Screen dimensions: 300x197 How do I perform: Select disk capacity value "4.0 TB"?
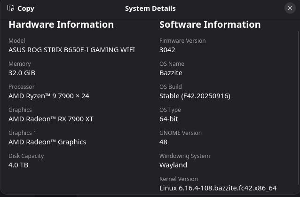(x=18, y=165)
